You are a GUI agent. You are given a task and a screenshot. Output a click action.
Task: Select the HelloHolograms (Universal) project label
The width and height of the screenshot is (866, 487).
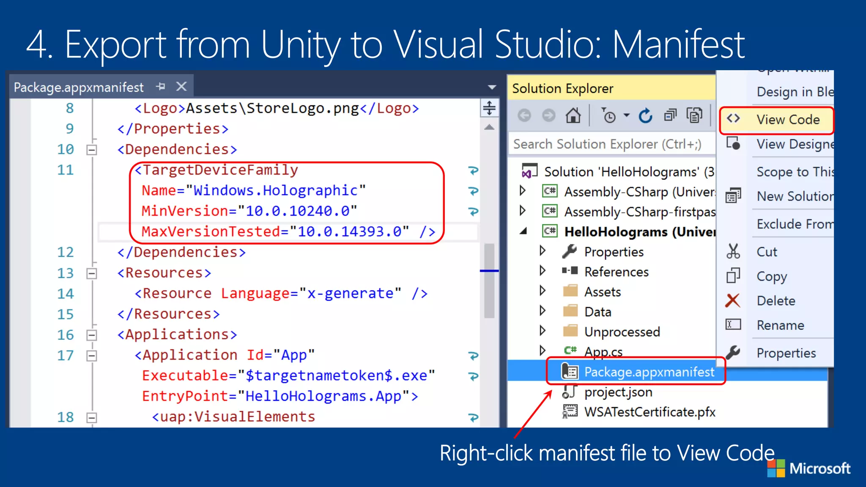click(640, 232)
